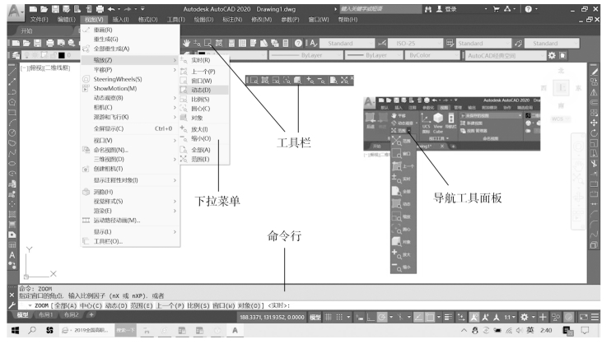Click SteeringWheels(S) menu entry
The width and height of the screenshot is (611, 344).
coord(131,79)
